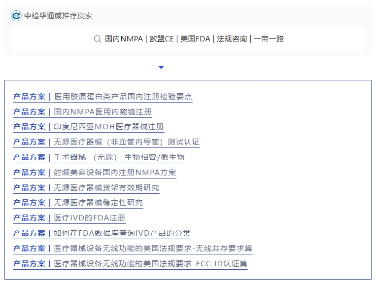Select 欧盟CE search keyword
The image size is (376, 287).
coord(162,39)
